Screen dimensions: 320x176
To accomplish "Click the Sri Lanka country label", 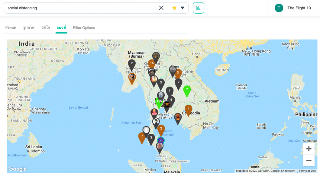I will [x=34, y=147].
